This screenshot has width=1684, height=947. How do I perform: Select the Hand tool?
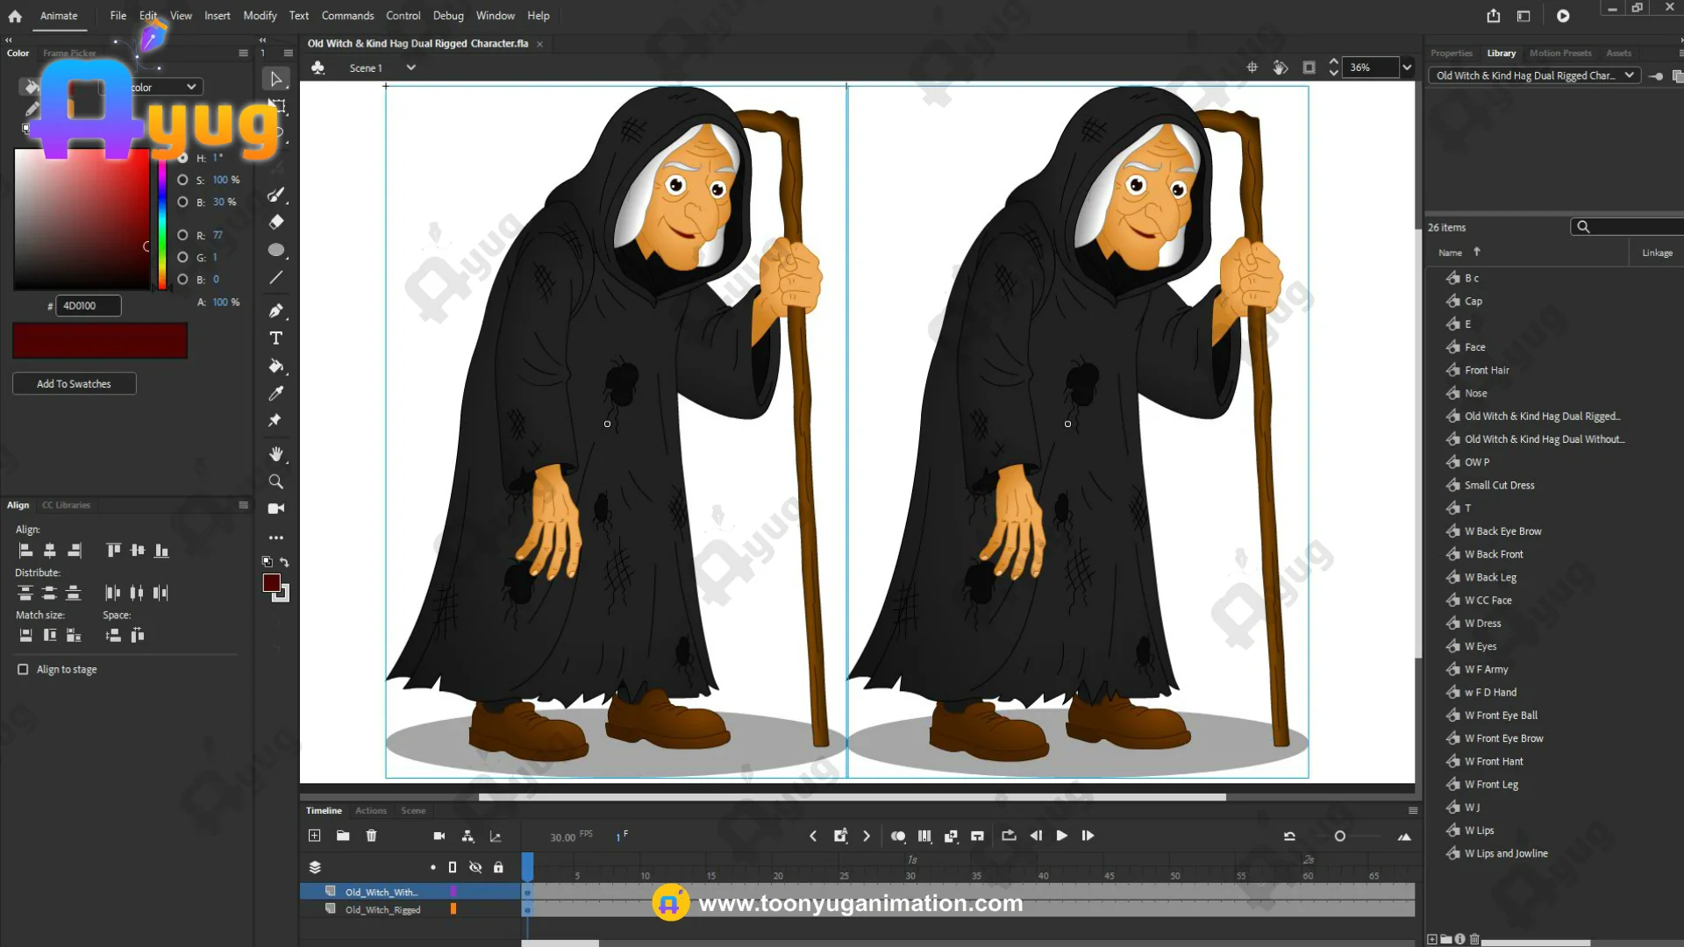coord(275,454)
